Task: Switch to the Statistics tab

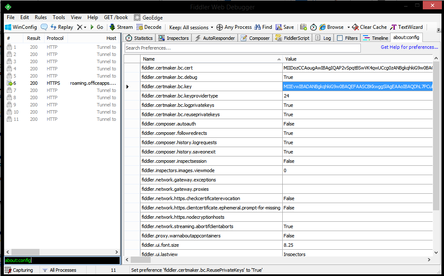Action: [139, 38]
